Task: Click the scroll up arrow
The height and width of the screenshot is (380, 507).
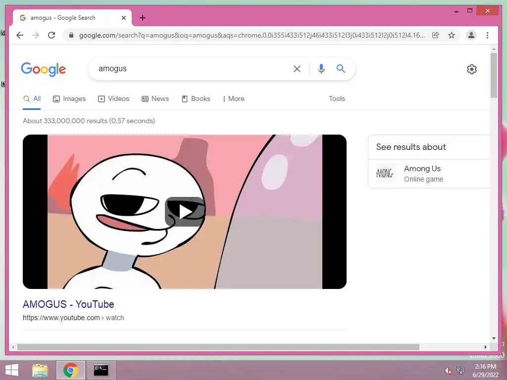Action: click(494, 49)
